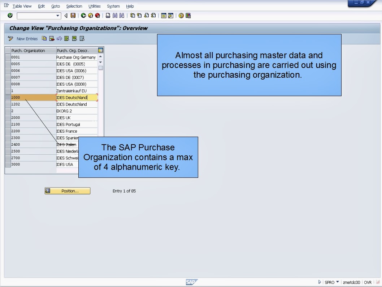
Task: Select row 0001 with its row selector
Action: [x=8, y=57]
